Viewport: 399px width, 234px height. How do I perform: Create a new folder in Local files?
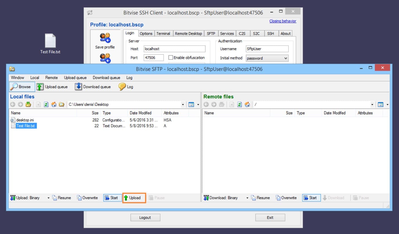click(x=62, y=105)
